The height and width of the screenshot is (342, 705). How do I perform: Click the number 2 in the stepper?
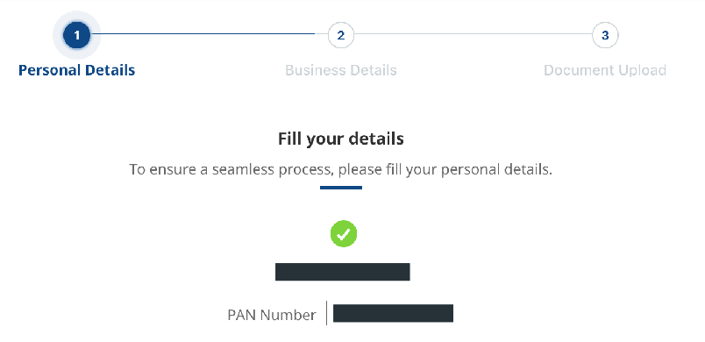(x=341, y=35)
